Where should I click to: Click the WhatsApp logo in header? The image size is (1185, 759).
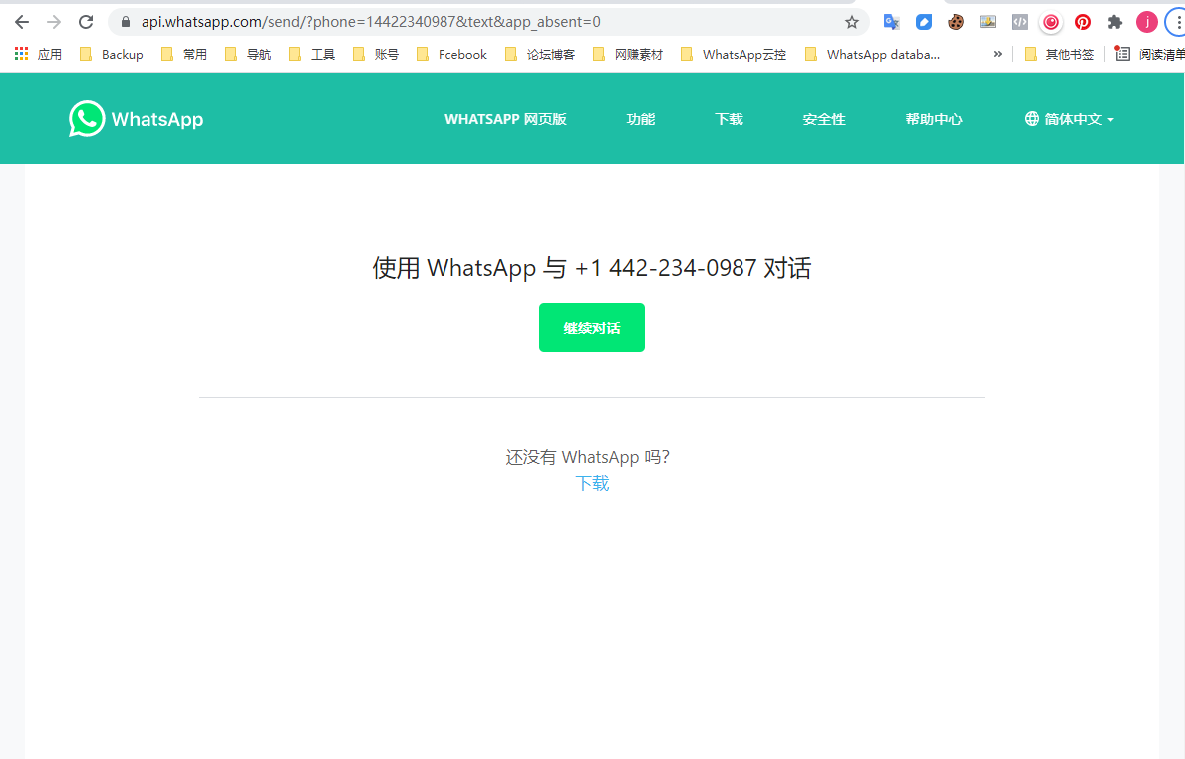(136, 119)
